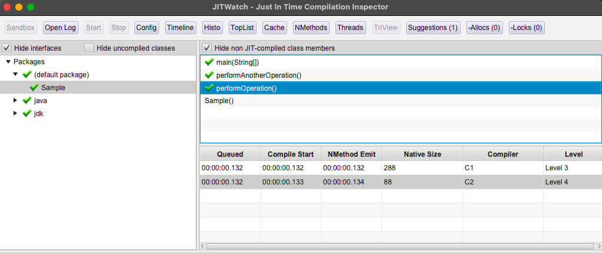Click the native size 288 cell
The height and width of the screenshot is (254, 602).
click(x=422, y=168)
